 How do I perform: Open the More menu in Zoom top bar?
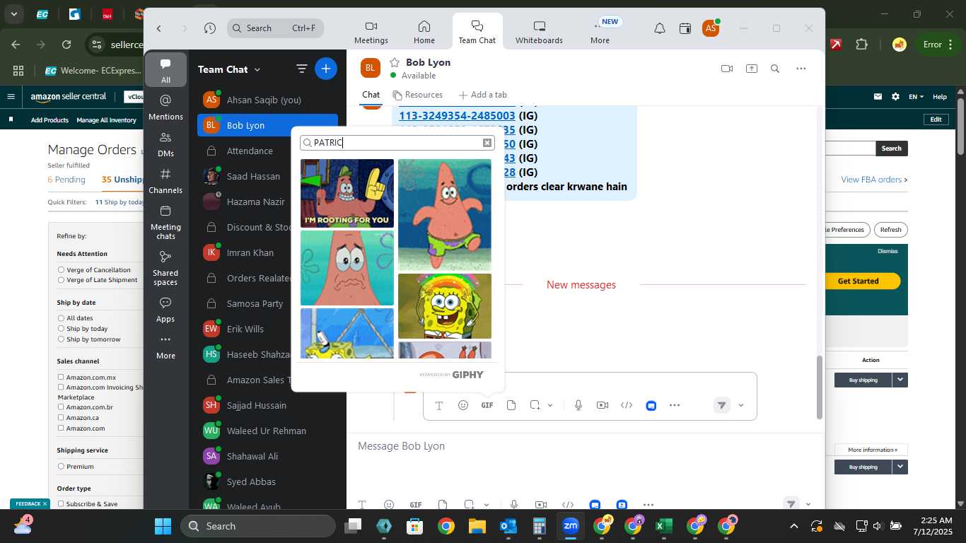600,32
